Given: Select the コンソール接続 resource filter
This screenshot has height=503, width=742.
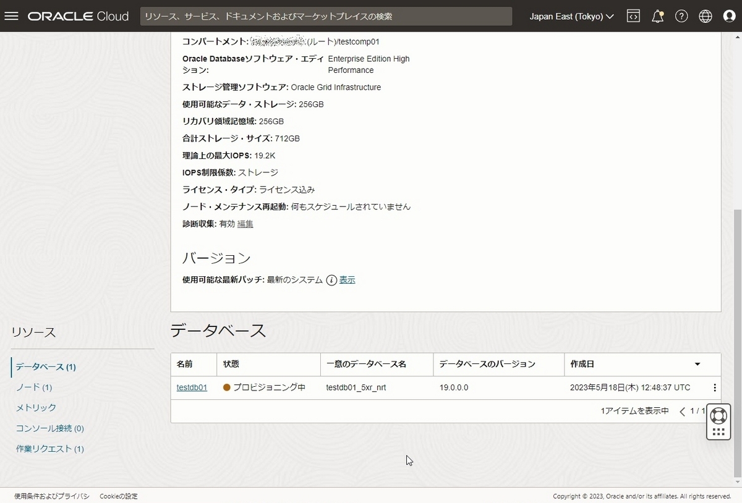Looking at the screenshot, I should [x=48, y=428].
